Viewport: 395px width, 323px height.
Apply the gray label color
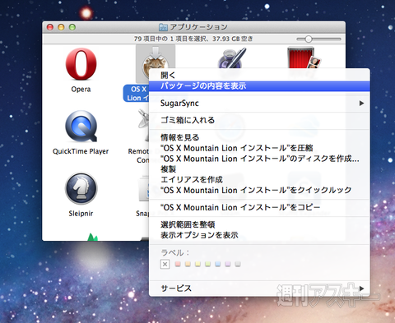click(x=238, y=264)
